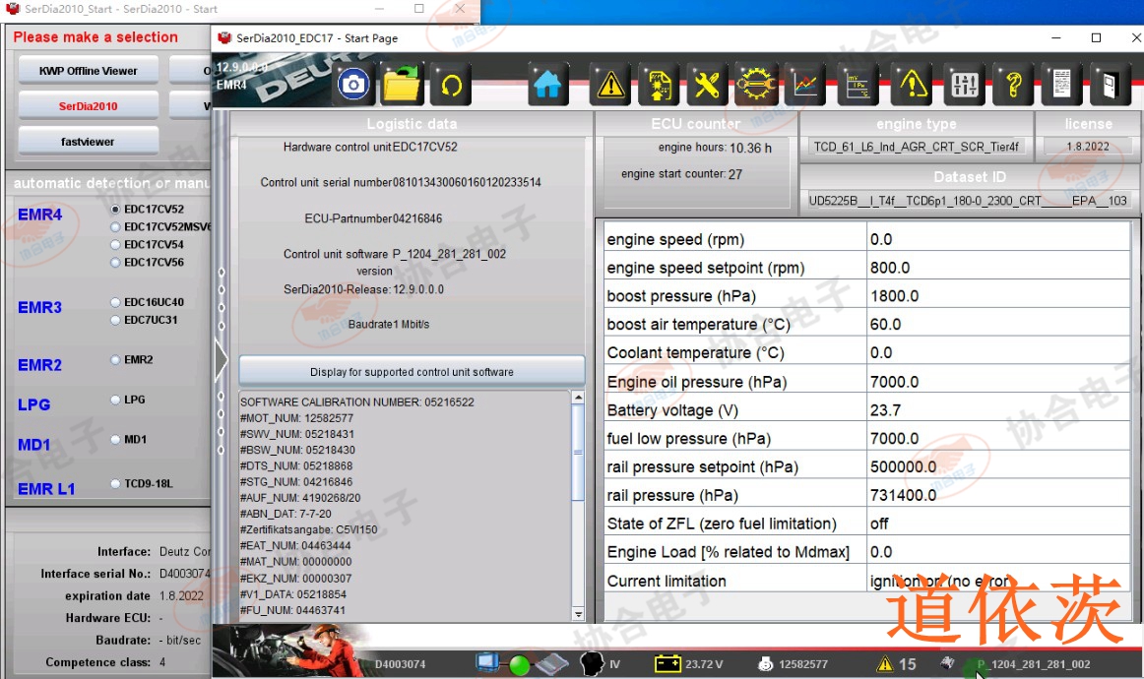The image size is (1144, 679).
Task: Click the Battery voltage value 23.7
Action: pyautogui.click(x=885, y=410)
